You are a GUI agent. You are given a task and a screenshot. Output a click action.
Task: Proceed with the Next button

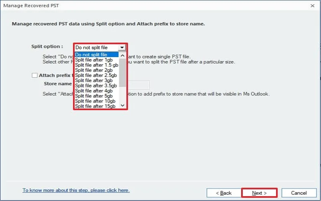[259, 193]
